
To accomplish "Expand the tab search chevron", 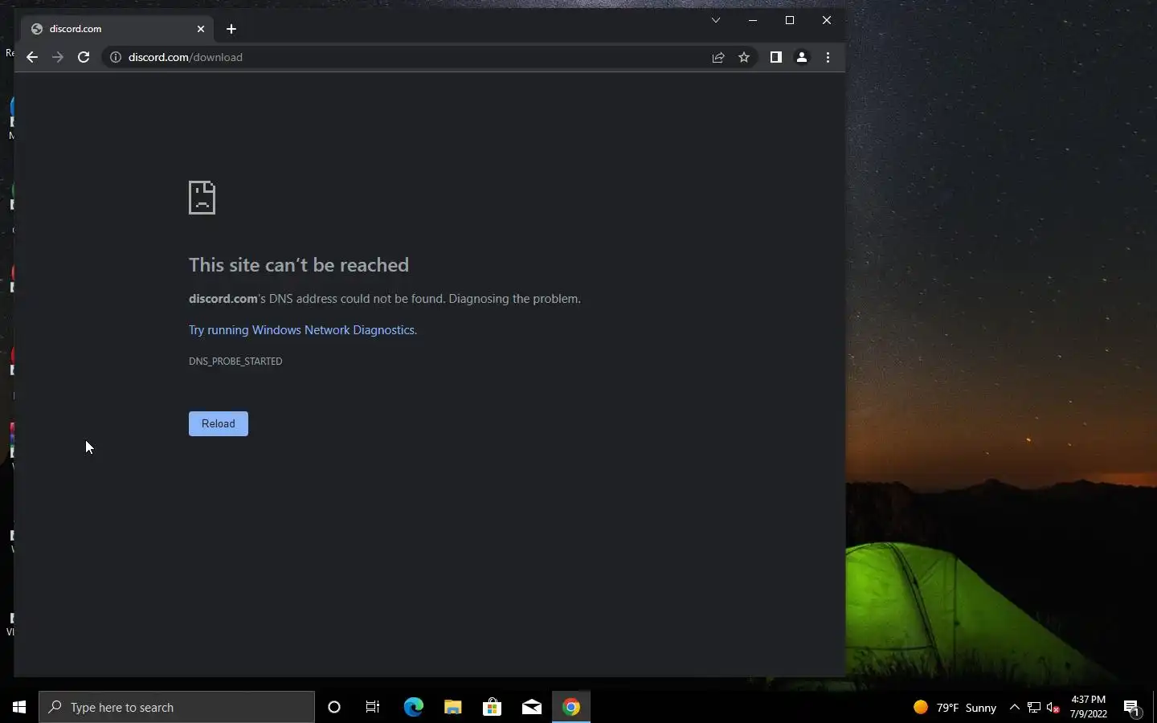I will click(x=716, y=20).
